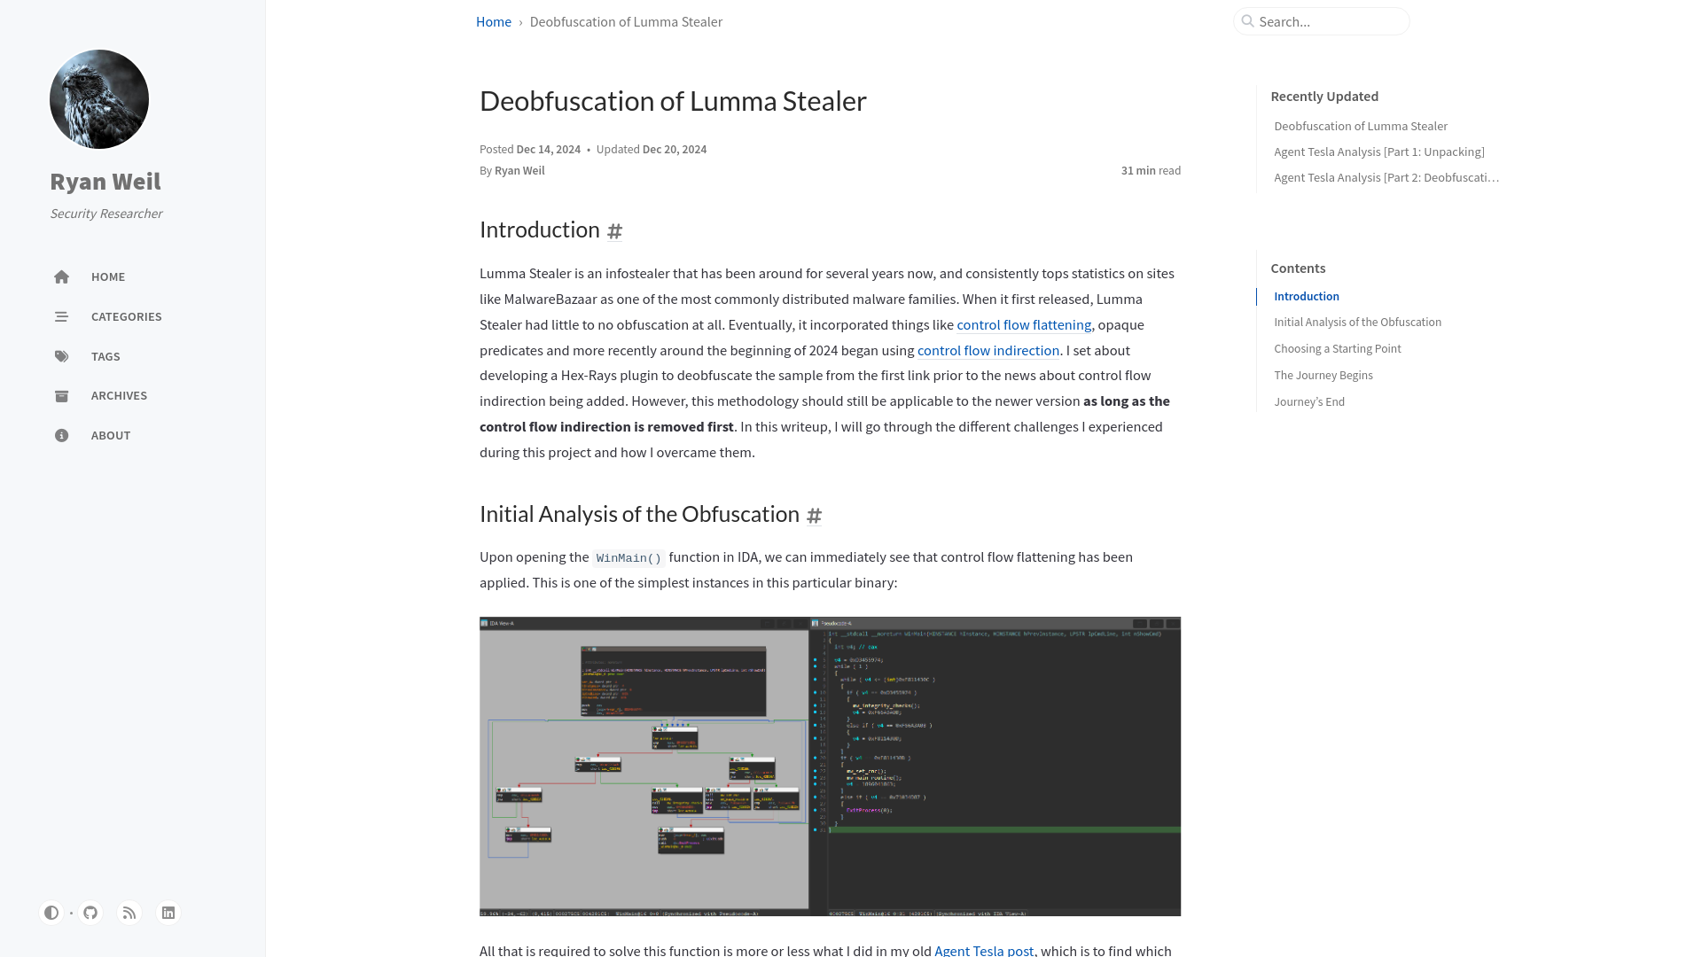
Task: Toggle dark/light theme mode
Action: tap(51, 913)
